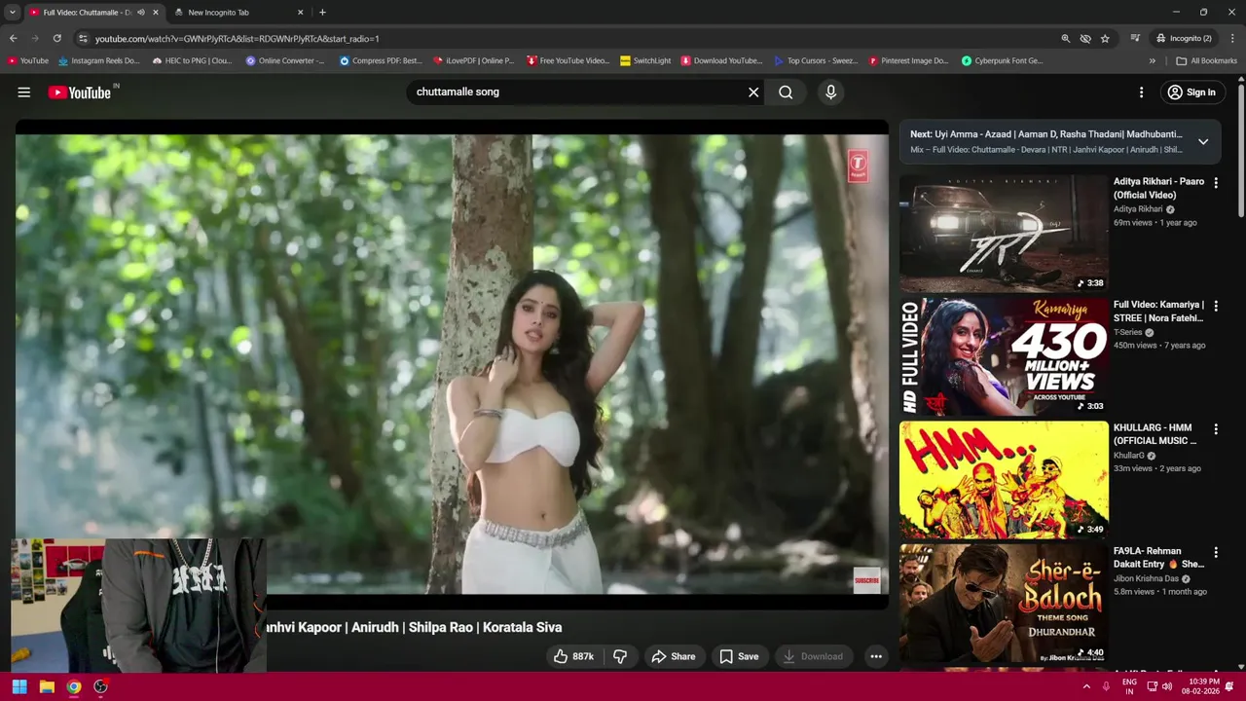Play the Paaro thumbnail video
This screenshot has height=701, width=1246.
click(x=1004, y=234)
